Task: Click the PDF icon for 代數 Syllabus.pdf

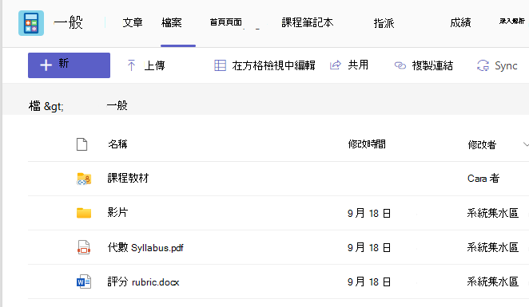Action: pyautogui.click(x=84, y=247)
